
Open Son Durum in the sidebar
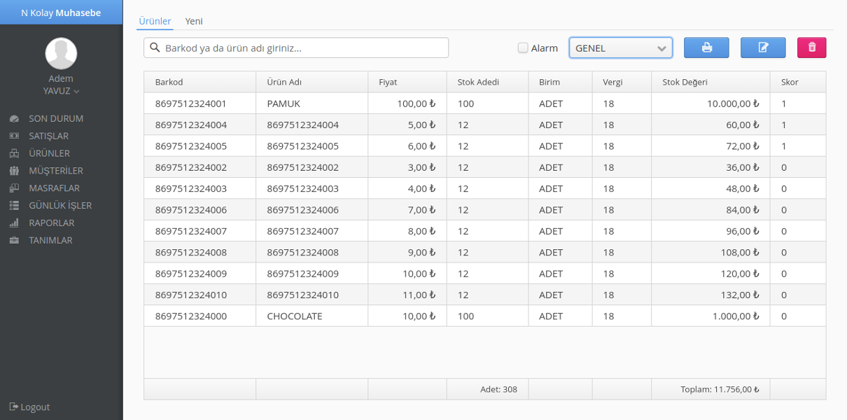[55, 118]
